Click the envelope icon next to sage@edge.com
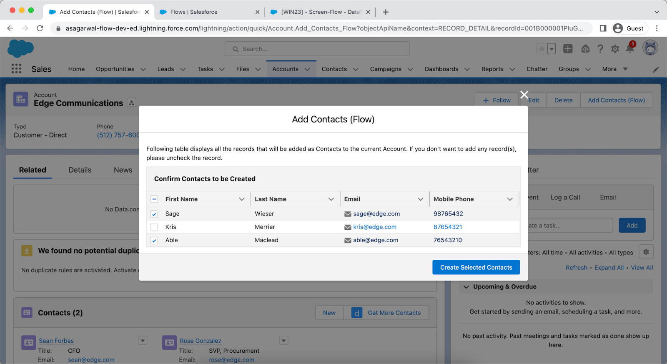667x364 pixels. pyautogui.click(x=348, y=214)
